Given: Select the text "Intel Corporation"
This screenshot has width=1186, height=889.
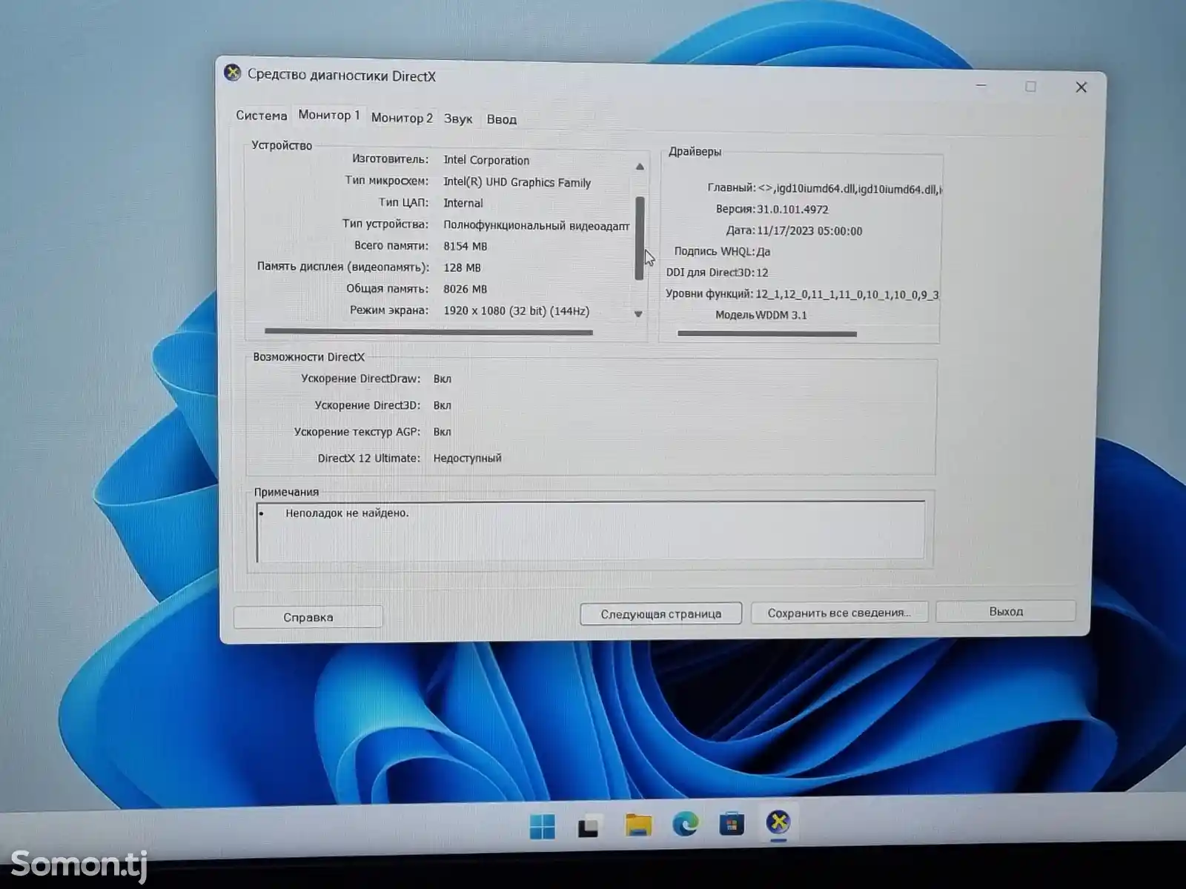Looking at the screenshot, I should (x=486, y=160).
